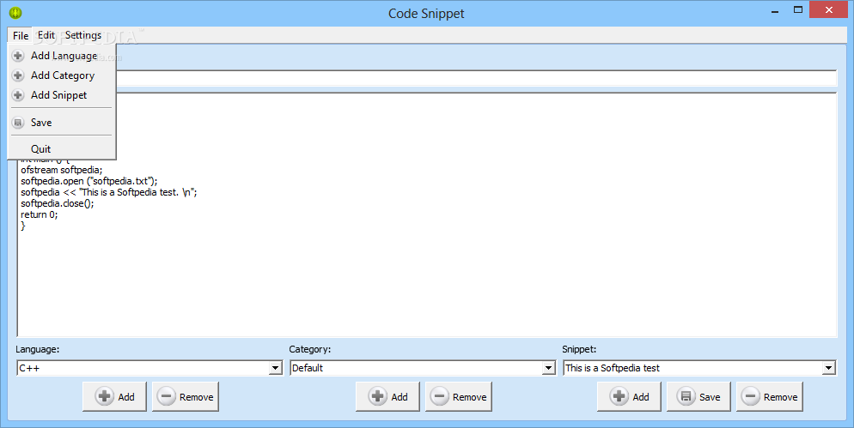Expand the Language dropdown showing C++
This screenshot has width=854, height=428.
[x=276, y=368]
